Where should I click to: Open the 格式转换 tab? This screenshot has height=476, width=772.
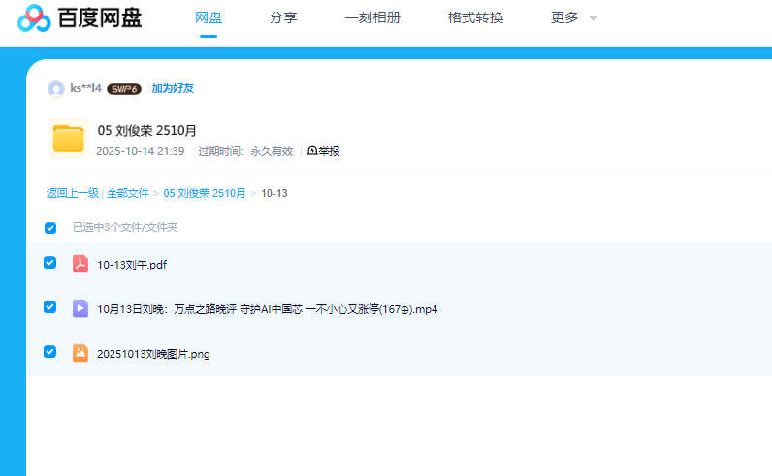[x=475, y=18]
